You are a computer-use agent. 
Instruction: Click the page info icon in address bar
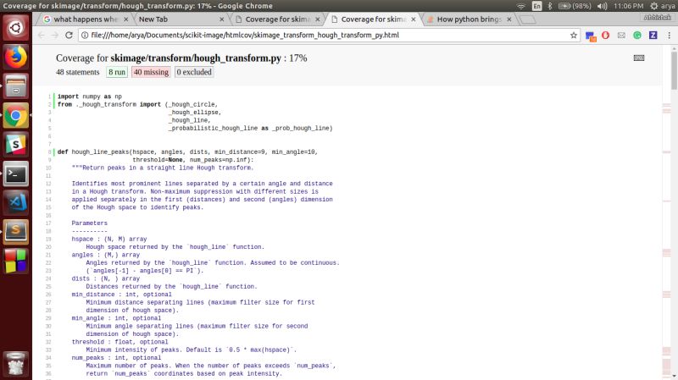point(85,36)
